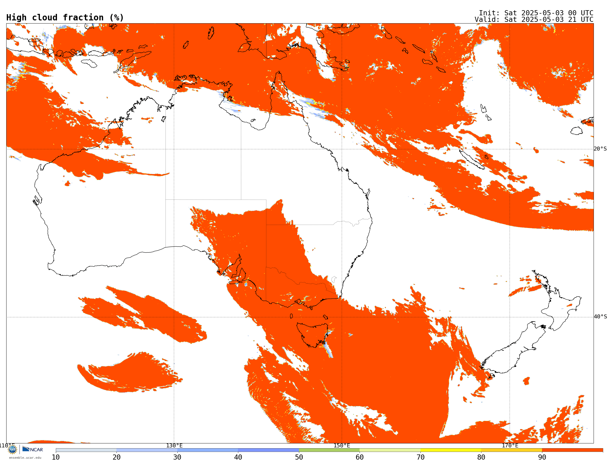Click the 170°E longitude label
This screenshot has width=612, height=461.
[510, 445]
